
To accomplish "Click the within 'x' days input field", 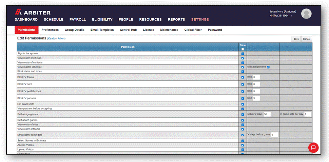I will 267,114.
